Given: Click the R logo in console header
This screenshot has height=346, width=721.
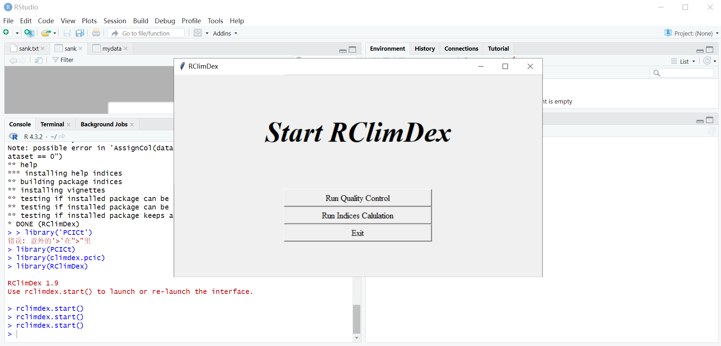Looking at the screenshot, I should (13, 137).
